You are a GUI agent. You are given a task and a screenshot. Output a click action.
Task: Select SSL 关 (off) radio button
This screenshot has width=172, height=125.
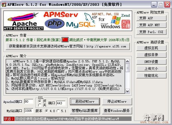(x=40, y=105)
